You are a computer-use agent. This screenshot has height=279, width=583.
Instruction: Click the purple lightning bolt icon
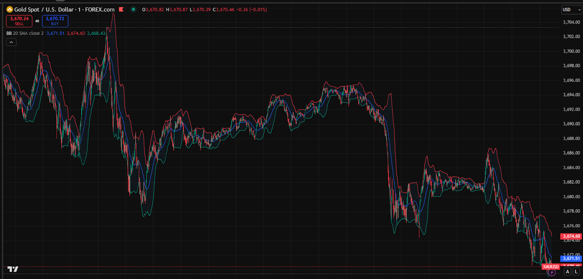[552, 272]
